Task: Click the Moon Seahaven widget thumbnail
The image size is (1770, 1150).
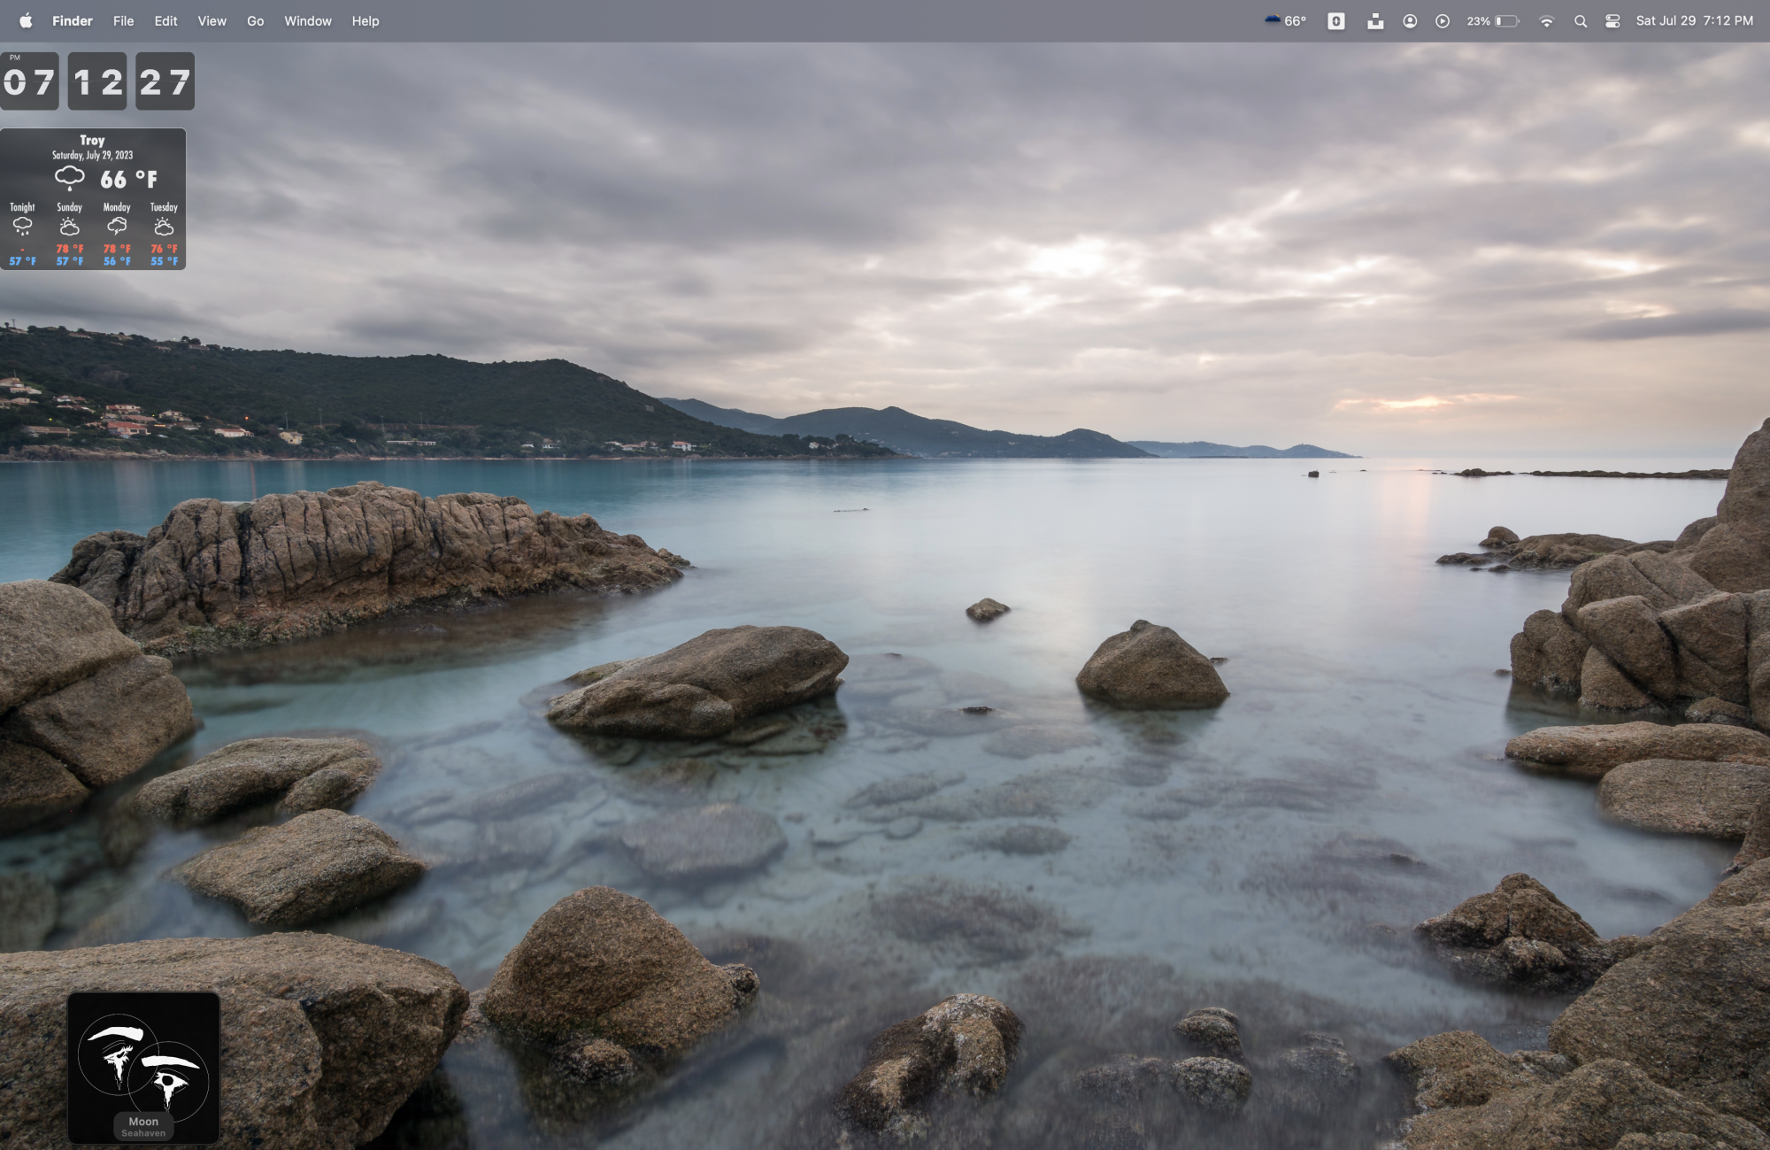Action: [143, 1066]
